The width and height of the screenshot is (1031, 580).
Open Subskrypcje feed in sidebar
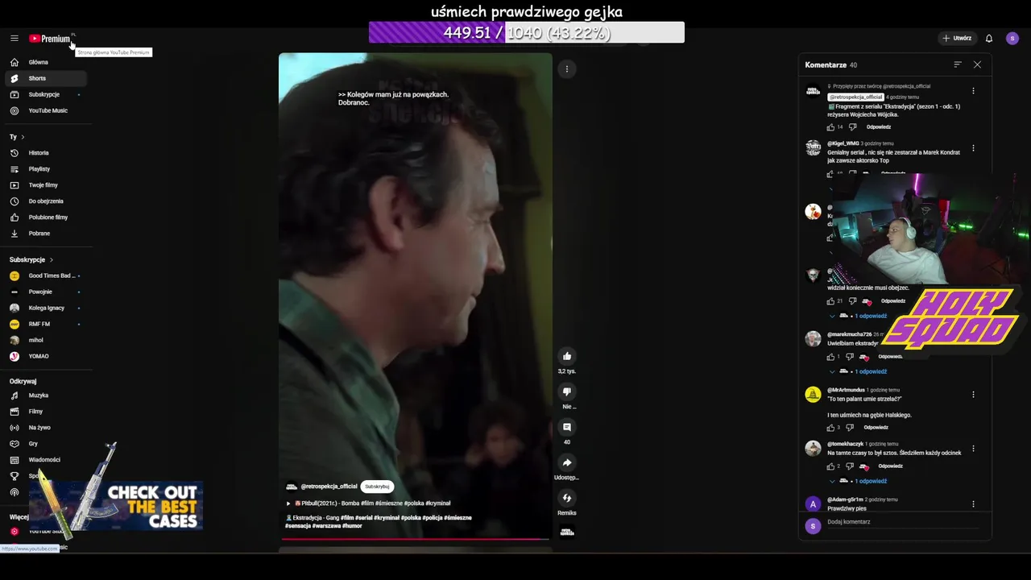pos(46,94)
